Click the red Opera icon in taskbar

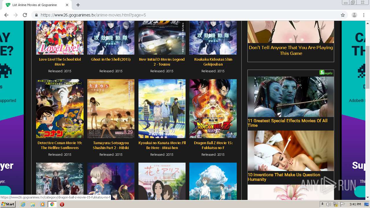click(x=62, y=204)
